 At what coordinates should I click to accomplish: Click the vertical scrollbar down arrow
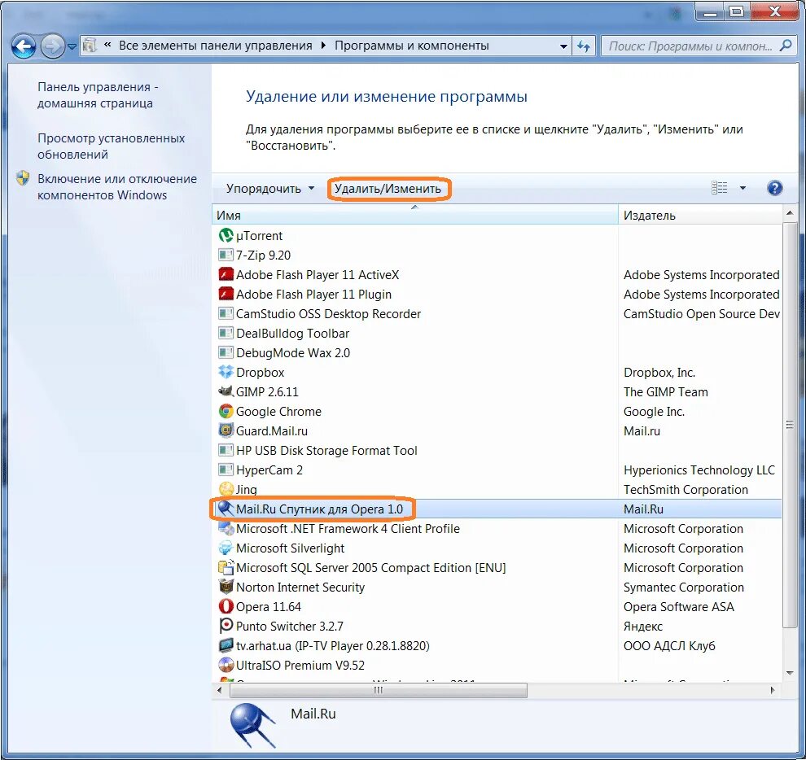pyautogui.click(x=790, y=673)
